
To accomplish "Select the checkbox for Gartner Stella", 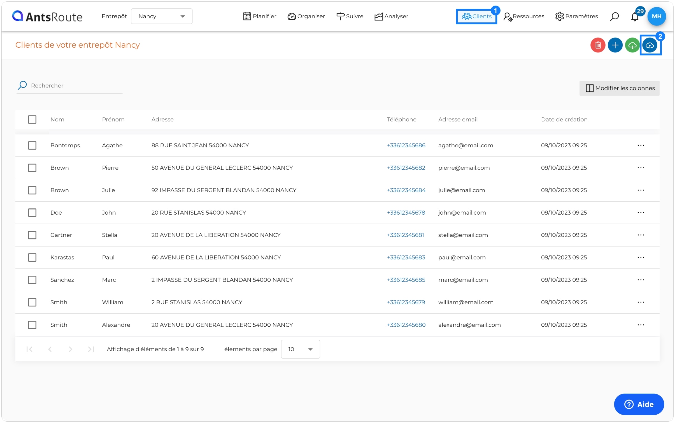I will (x=32, y=235).
